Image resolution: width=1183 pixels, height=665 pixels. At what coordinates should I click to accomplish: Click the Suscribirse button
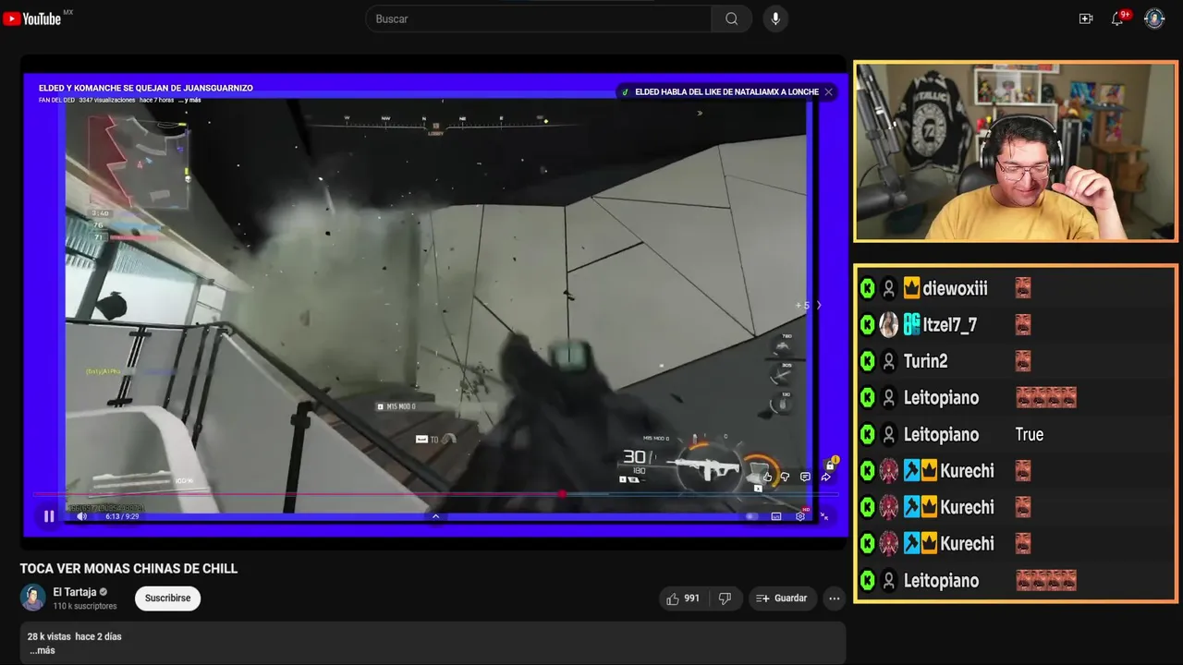167,598
